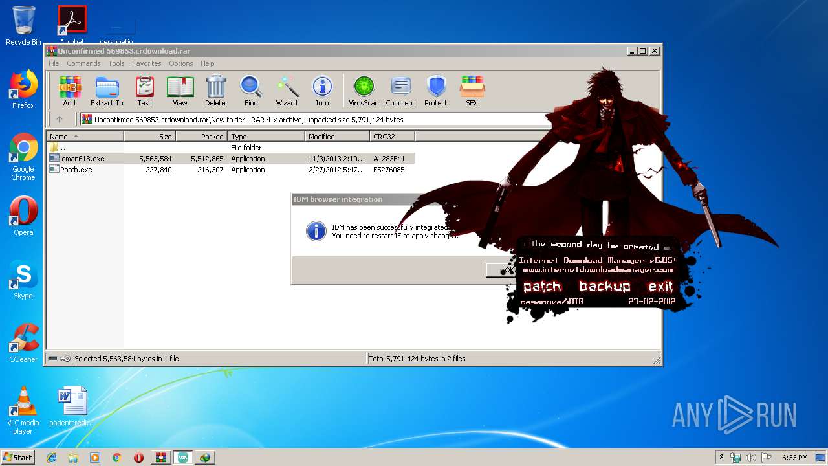Click the status bar disk drive icon
This screenshot has width=828, height=466.
(x=52, y=359)
